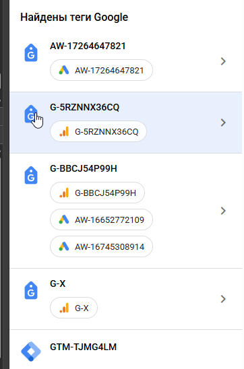The image size is (244, 369).
Task: Click the AW-16652772109 chip label
Action: pyautogui.click(x=109, y=220)
